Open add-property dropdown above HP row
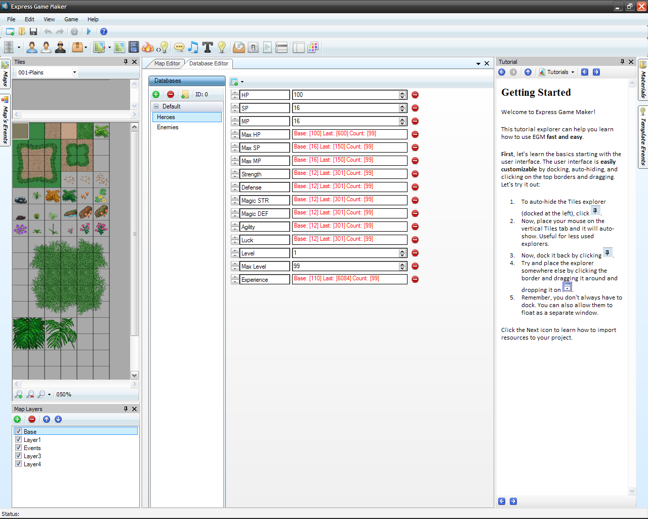 pyautogui.click(x=242, y=82)
